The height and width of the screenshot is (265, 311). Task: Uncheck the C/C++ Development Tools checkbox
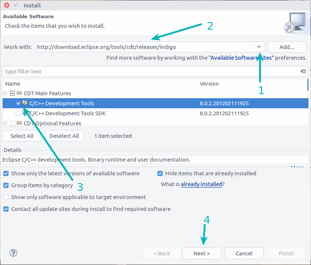pos(18,103)
